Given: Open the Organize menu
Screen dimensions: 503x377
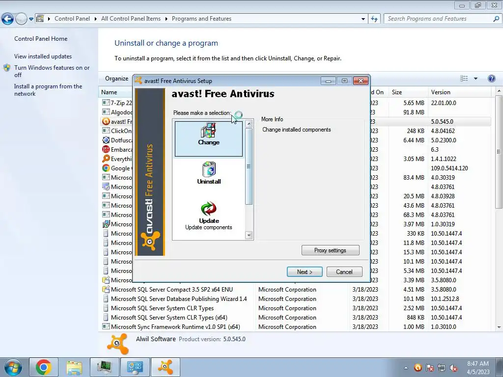Looking at the screenshot, I should click(x=117, y=79).
